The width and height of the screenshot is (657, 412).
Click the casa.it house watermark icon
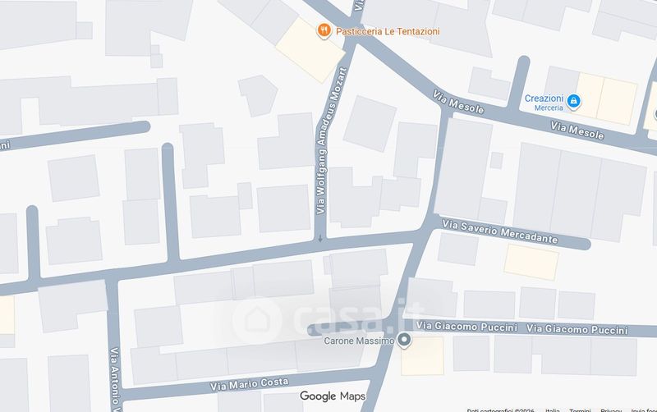tap(256, 319)
